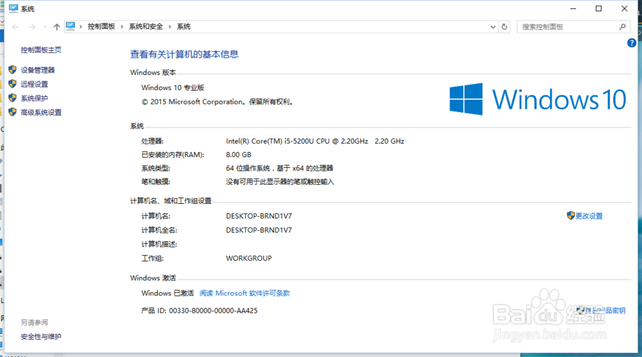The height and width of the screenshot is (357, 642).
Task: Select 系统和安全 breadcrumb in address bar
Action: pos(146,26)
